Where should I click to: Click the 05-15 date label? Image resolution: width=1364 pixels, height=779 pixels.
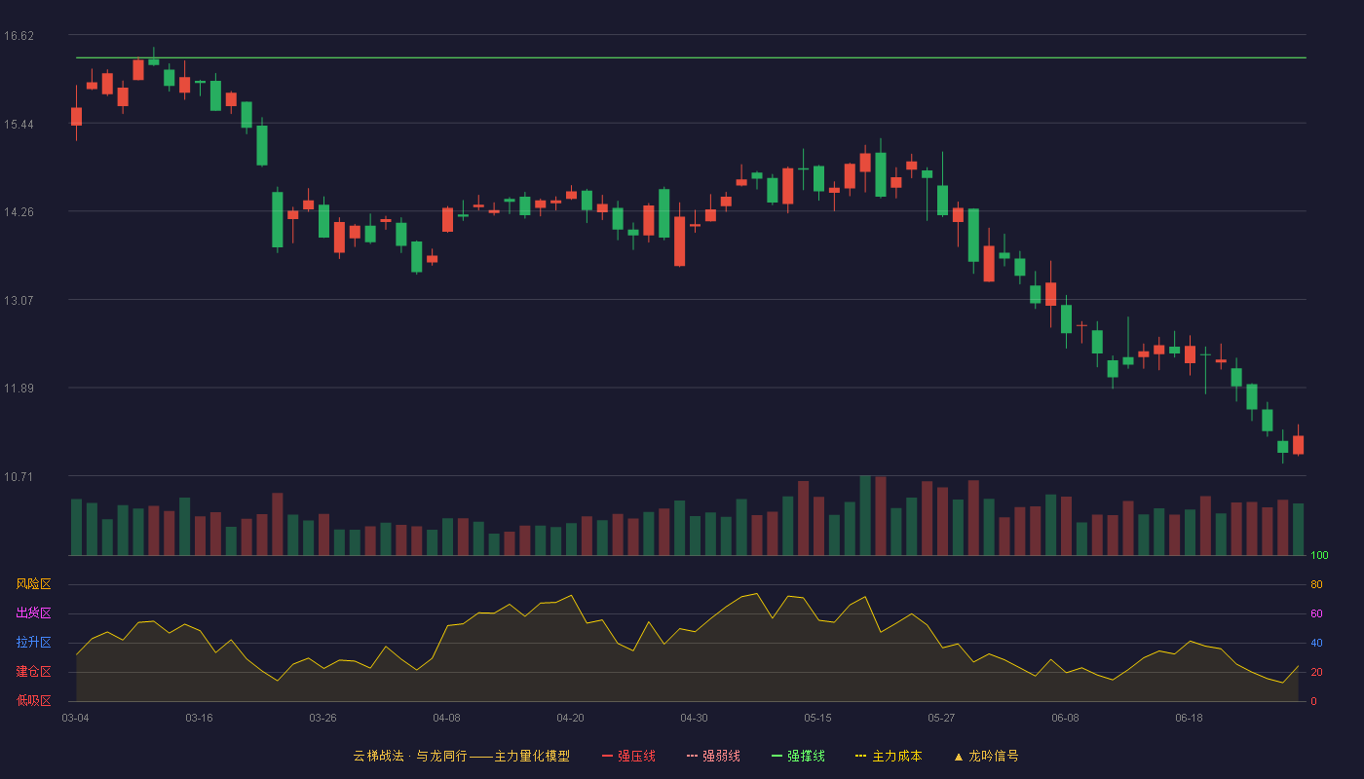coord(817,718)
